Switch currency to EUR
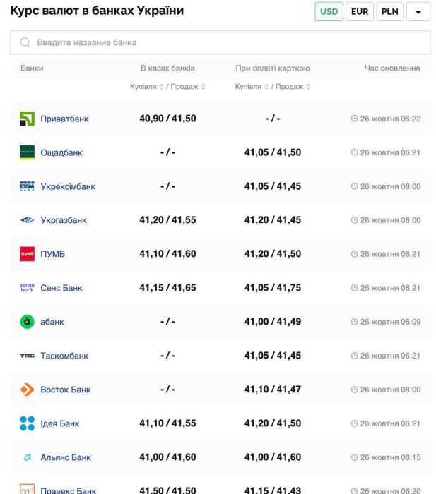The image size is (436, 494). coord(360,12)
